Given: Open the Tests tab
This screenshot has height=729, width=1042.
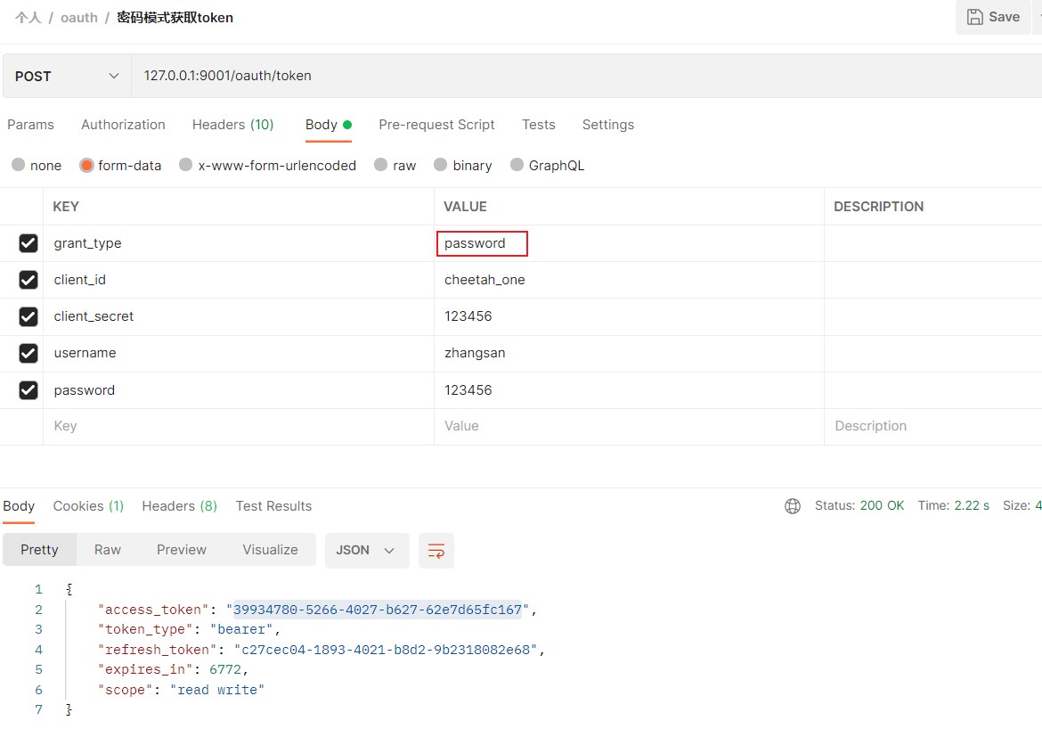Looking at the screenshot, I should click(x=538, y=125).
